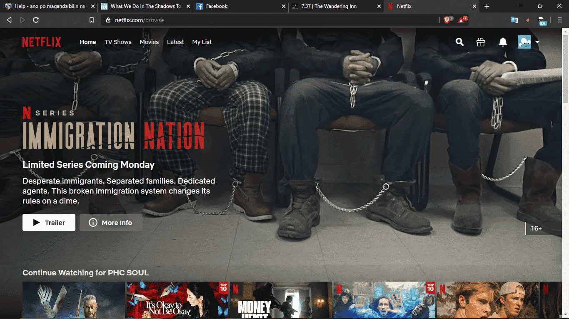Open It's Okay to Not Be Okay thumbnail
This screenshot has height=319, width=569.
click(x=177, y=300)
